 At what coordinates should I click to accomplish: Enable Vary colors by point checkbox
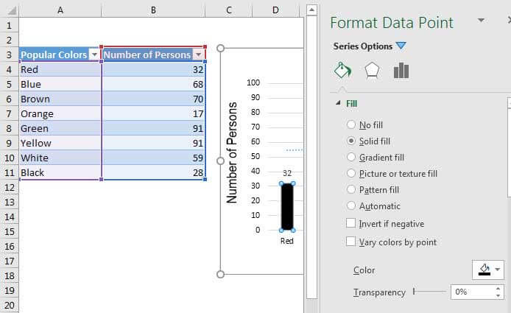click(x=350, y=242)
